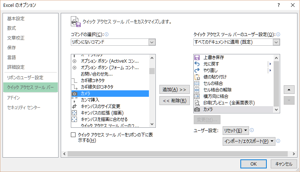Enable showing toolbar below the ribbon checkbox
300x172 pixels.
pos(73,135)
